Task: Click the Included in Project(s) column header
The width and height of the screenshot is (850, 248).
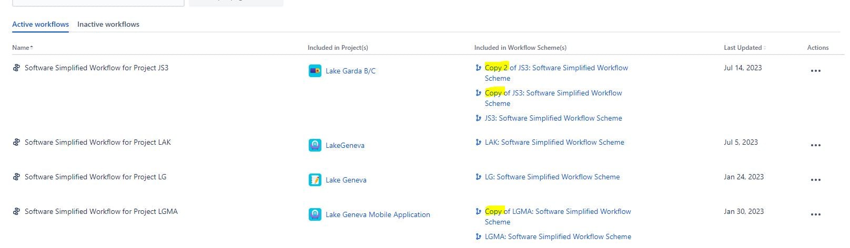Action: point(338,47)
